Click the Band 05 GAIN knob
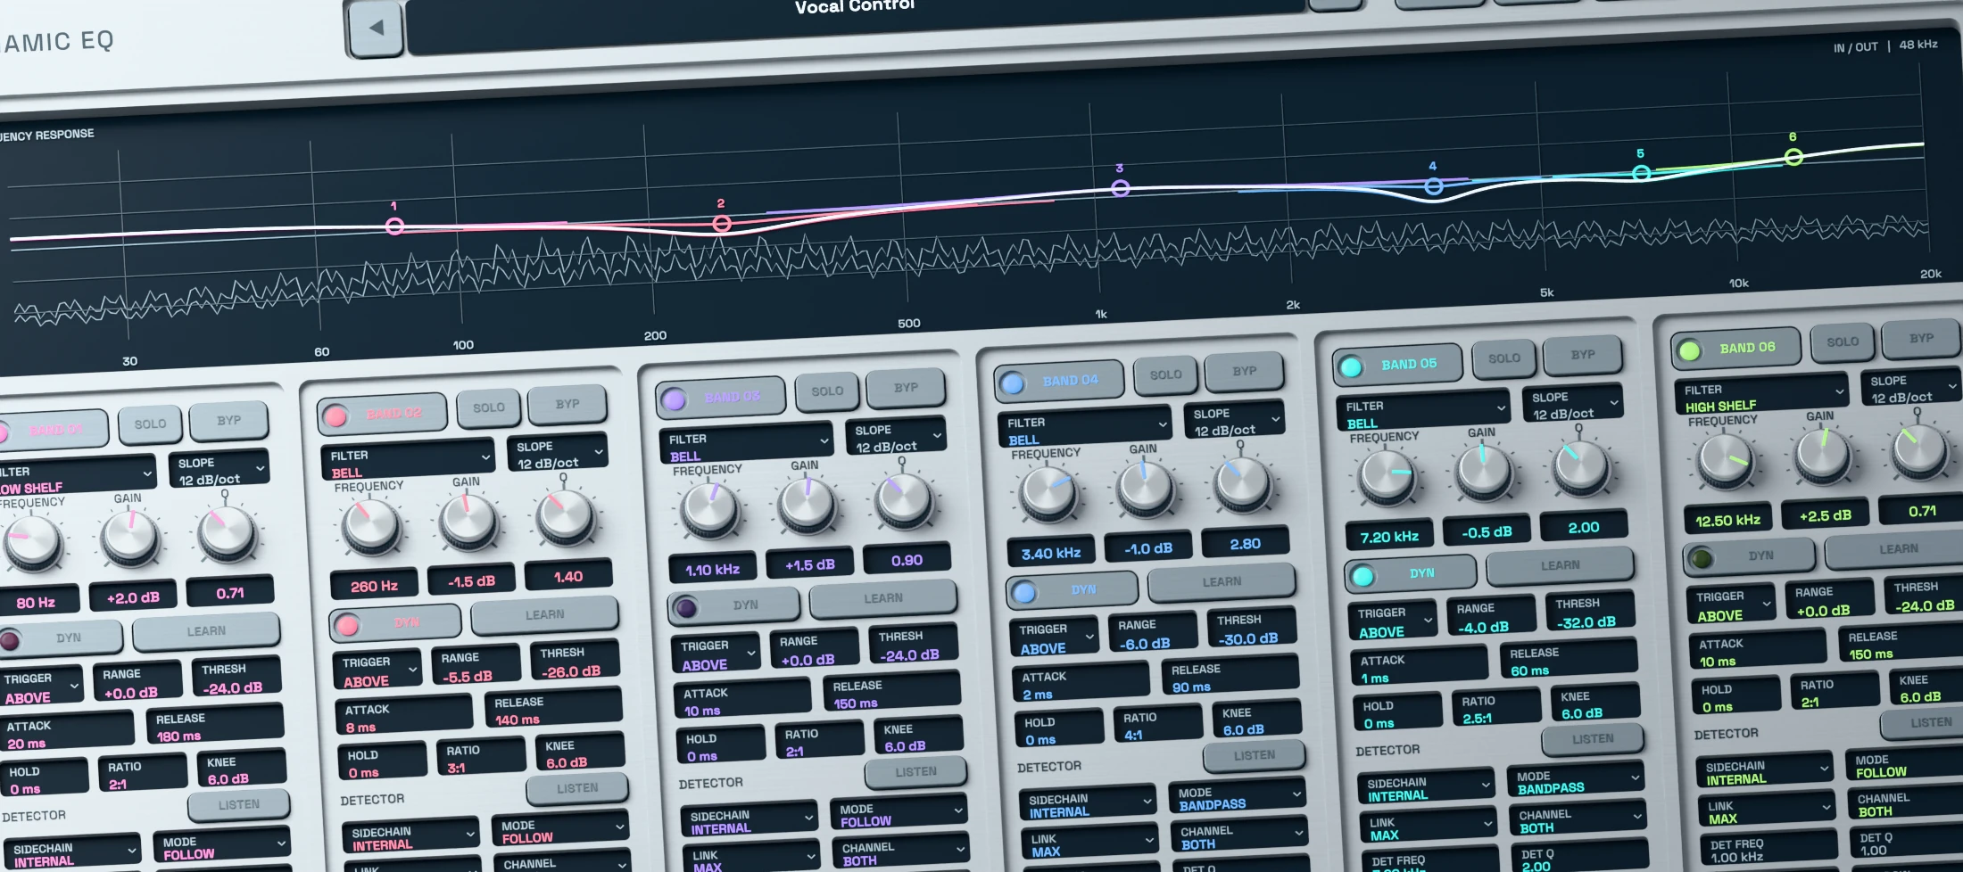Screen dimensions: 1963x872 1485,470
